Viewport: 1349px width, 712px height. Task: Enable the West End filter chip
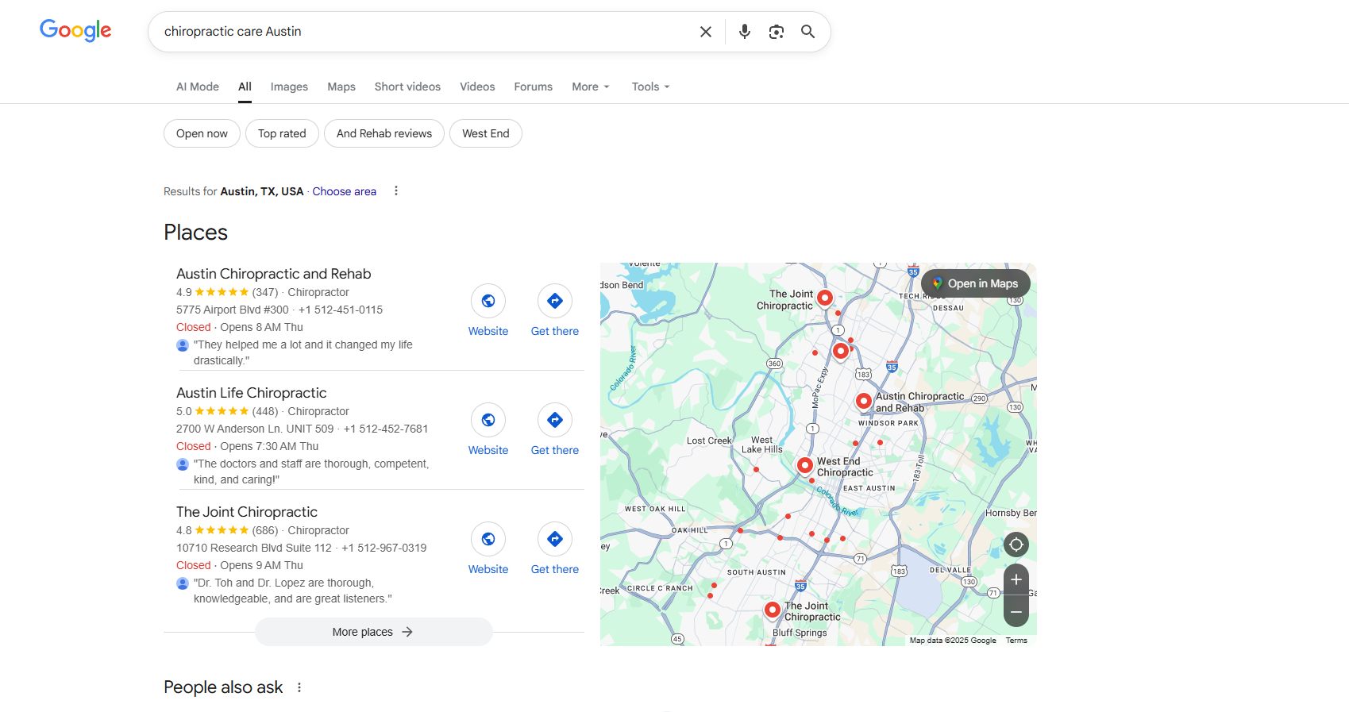click(x=485, y=133)
